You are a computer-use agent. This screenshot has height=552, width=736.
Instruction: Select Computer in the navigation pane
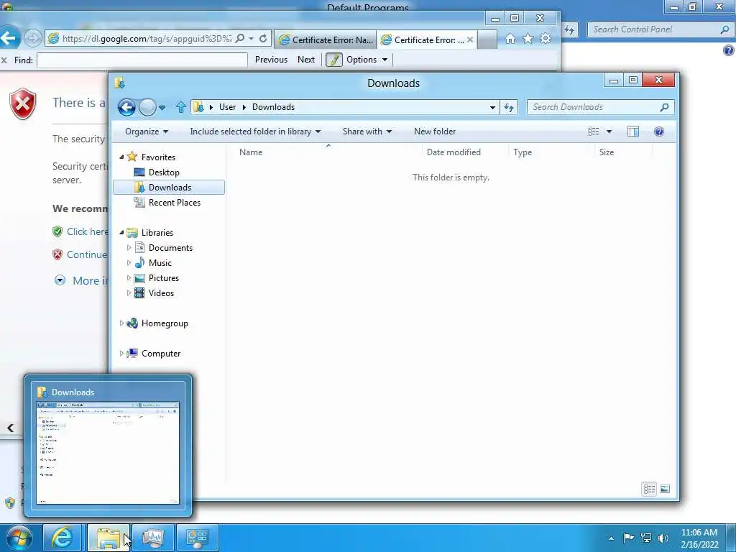tap(160, 353)
